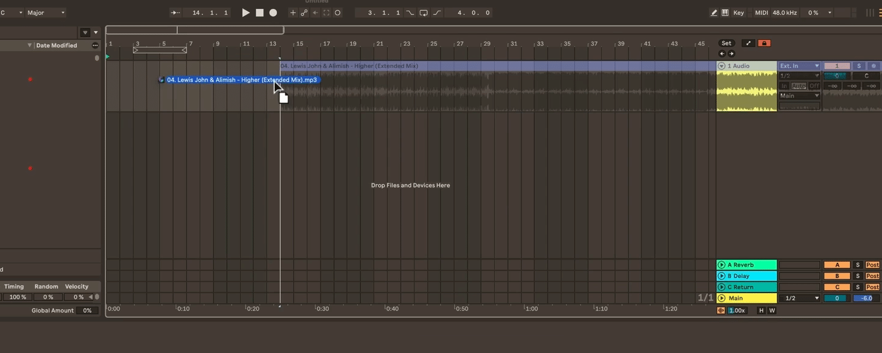882x353 pixels.
Task: Open the Ext. In input routing dropdown
Action: coord(799,65)
